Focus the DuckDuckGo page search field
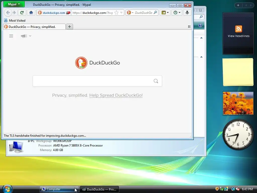The width and height of the screenshot is (257, 193). [97, 81]
